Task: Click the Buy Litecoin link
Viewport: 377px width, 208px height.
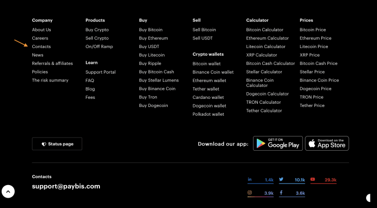Action: (x=152, y=55)
